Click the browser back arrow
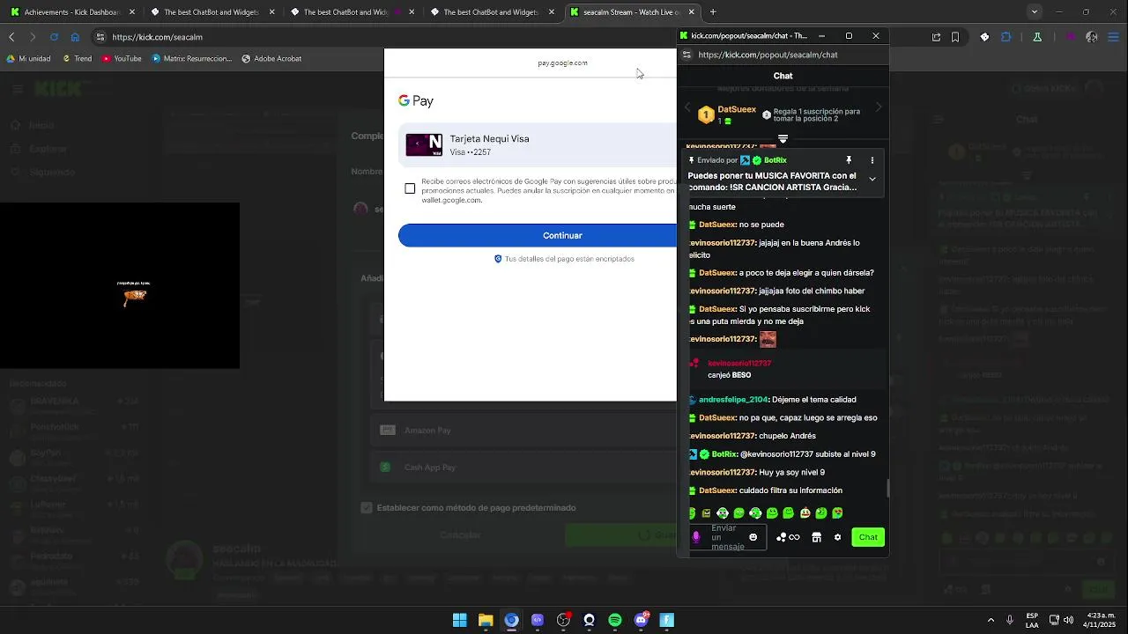 pos(11,37)
